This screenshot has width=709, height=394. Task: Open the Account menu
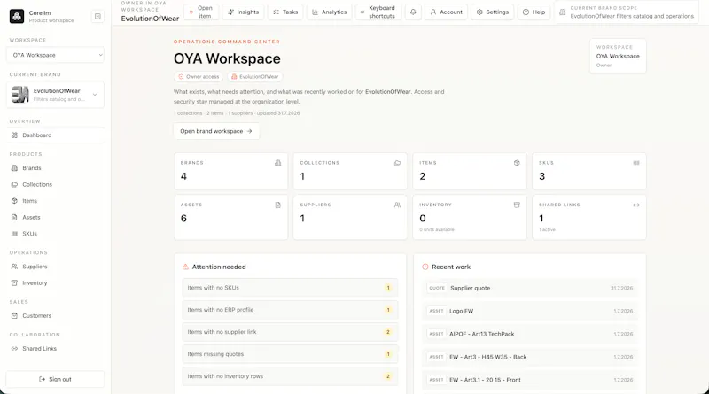pos(446,12)
